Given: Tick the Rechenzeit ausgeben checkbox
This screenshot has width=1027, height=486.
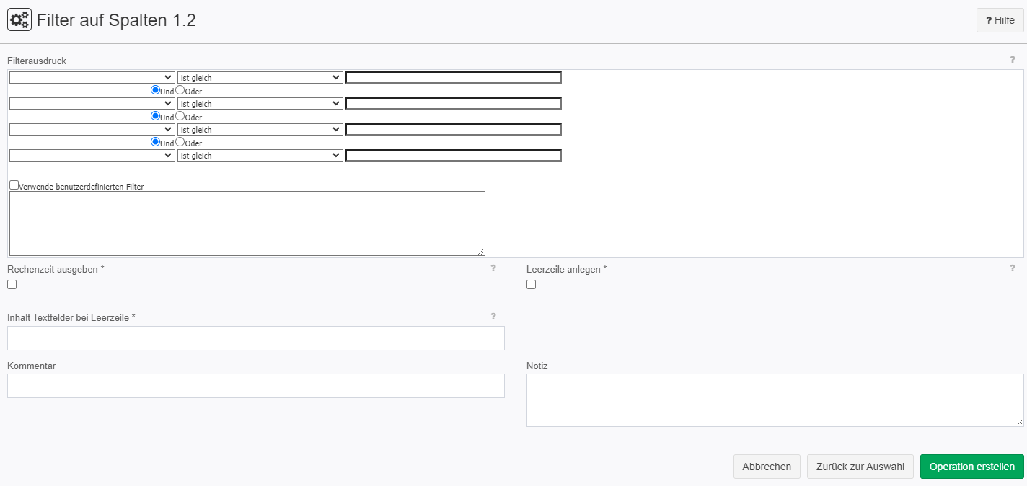Looking at the screenshot, I should 12,285.
